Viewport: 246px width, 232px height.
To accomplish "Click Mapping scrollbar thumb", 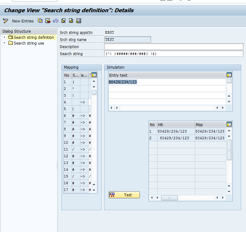I will (94, 92).
